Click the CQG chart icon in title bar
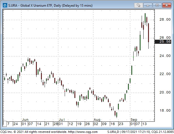This screenshot has width=174, height=134. click(x=5, y=5)
